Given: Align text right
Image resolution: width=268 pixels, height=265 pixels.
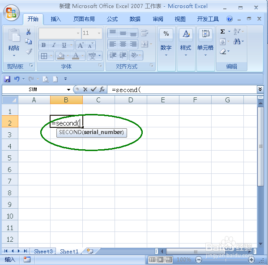Looking at the screenshot, I should [x=133, y=44].
